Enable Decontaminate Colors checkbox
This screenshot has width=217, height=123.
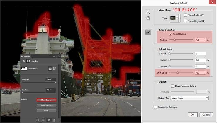click(x=172, y=86)
